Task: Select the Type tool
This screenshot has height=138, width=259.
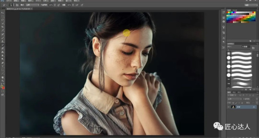Action: coord(3,66)
